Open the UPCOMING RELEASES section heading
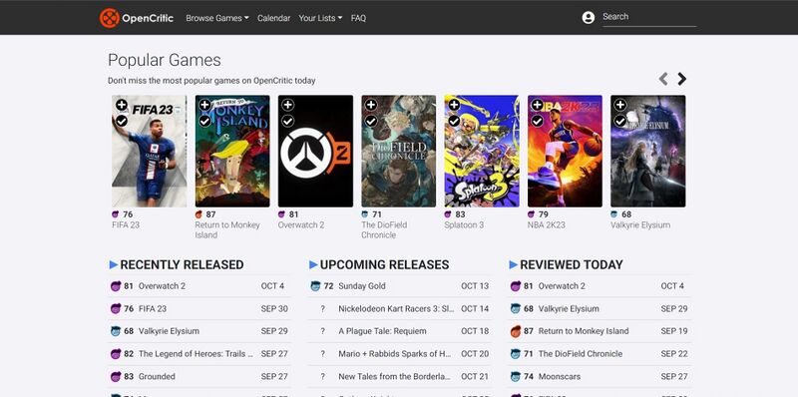The image size is (798, 397). (384, 264)
